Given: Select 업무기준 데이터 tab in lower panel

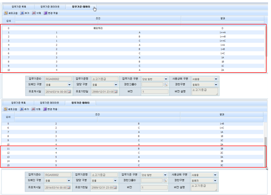Looking at the screenshot, I should (80, 103).
